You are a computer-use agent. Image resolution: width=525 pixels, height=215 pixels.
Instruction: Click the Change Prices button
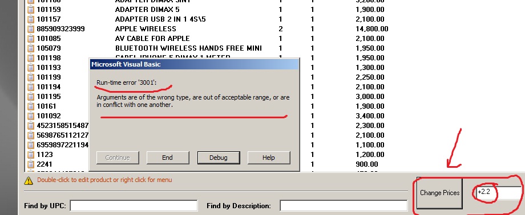[439, 193]
